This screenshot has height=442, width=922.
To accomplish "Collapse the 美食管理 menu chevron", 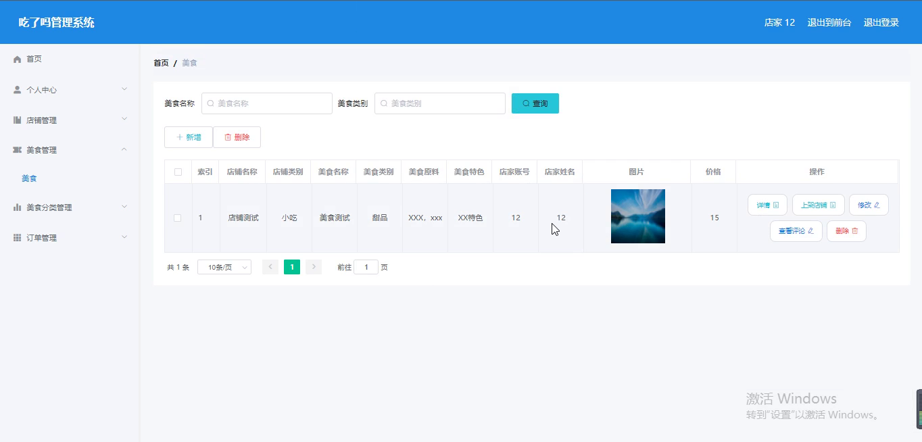I will click(x=124, y=149).
